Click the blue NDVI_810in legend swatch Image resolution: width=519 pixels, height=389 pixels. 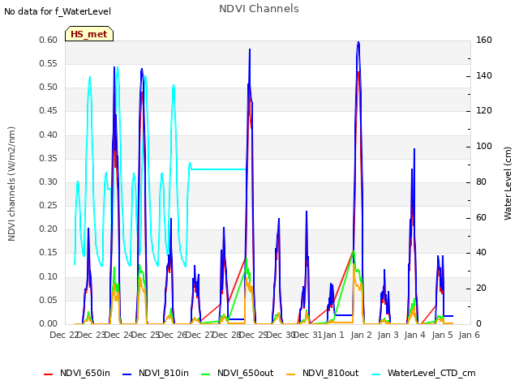(127, 374)
